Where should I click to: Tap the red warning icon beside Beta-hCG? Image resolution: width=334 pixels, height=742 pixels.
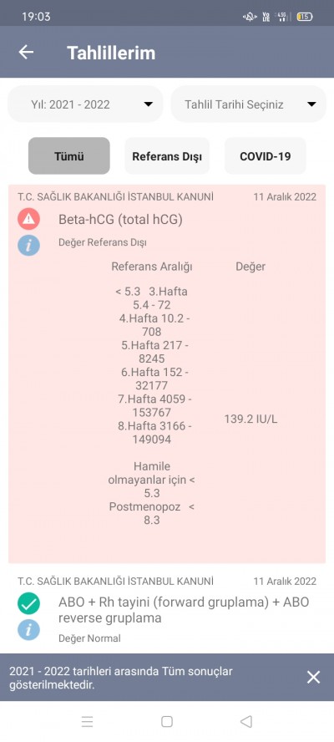[x=29, y=219]
